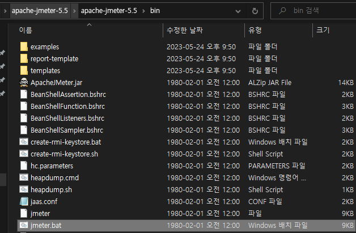Image resolution: width=356 pixels, height=233 pixels.
Task: Select jmeter.bat file name
Action: 46,226
